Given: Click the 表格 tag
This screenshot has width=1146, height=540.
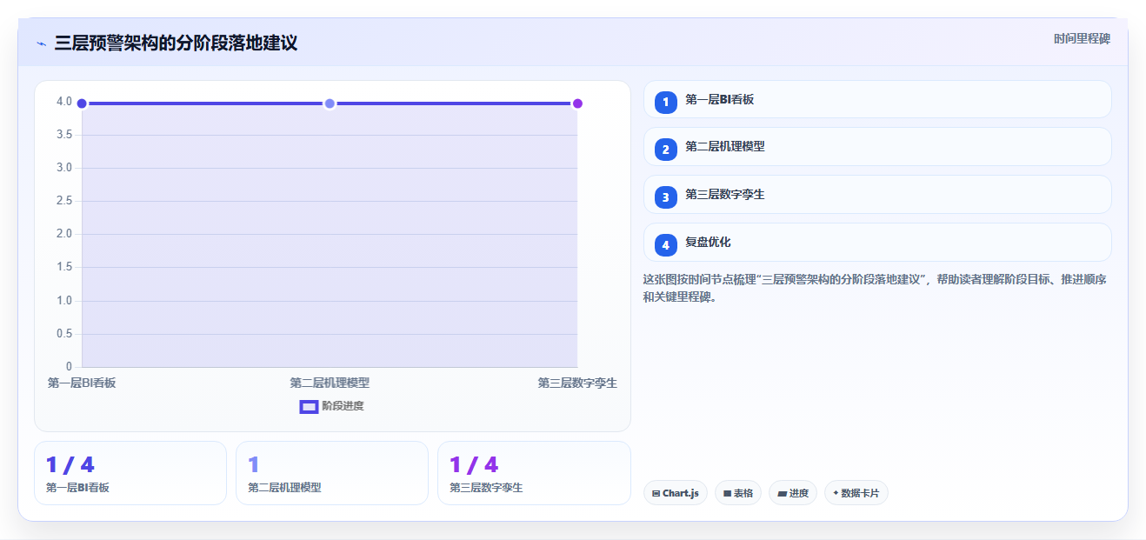Looking at the screenshot, I should [738, 493].
